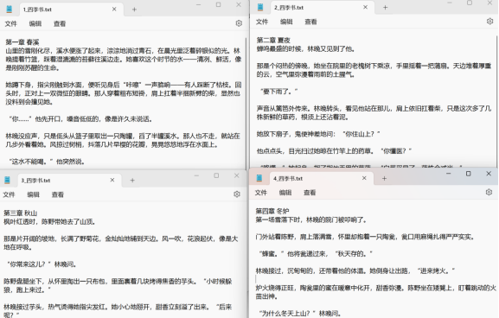
Task: Open settings gear in 1_四季书.txt window
Action: [x=239, y=23]
